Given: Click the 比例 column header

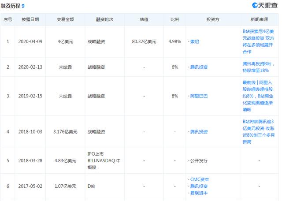Looking at the screenshot, I should point(175,19).
